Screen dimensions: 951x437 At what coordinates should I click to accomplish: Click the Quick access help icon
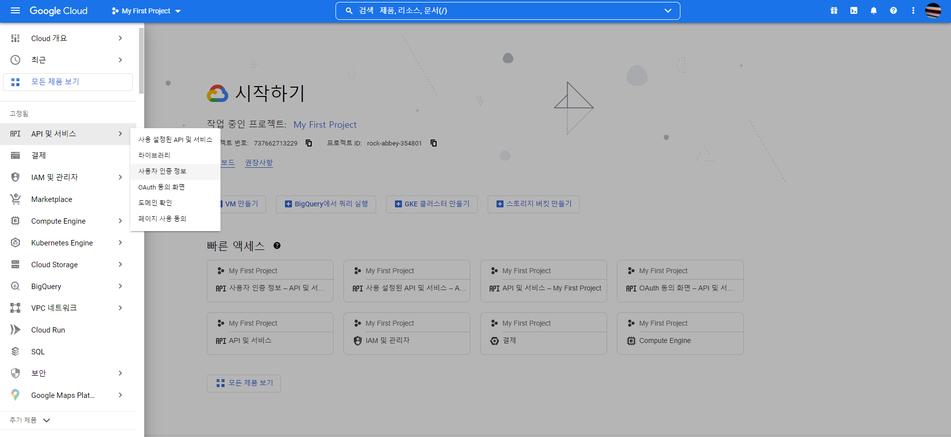tap(277, 245)
